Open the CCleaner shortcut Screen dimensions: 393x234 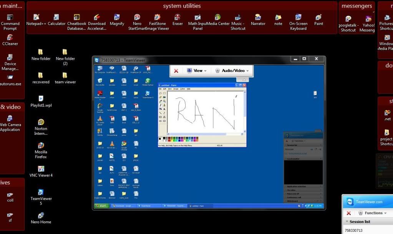click(10, 38)
